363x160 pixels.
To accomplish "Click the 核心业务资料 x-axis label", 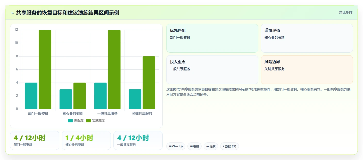I will (x=73, y=114).
